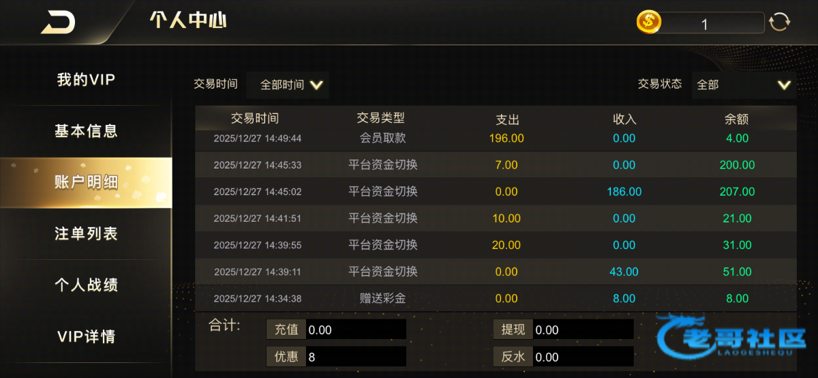Click the back arrow icon
Screen dimensions: 818x378
[x=58, y=22]
